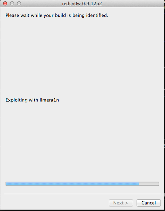Click the blue filled part of progress bar
165x211 pixels.
point(72,184)
